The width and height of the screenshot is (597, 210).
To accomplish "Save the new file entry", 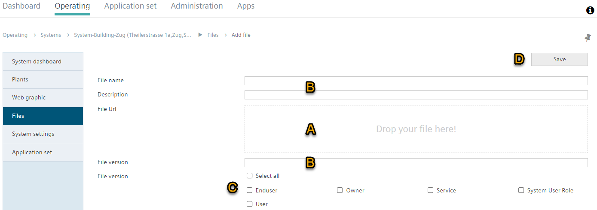I will tap(560, 59).
